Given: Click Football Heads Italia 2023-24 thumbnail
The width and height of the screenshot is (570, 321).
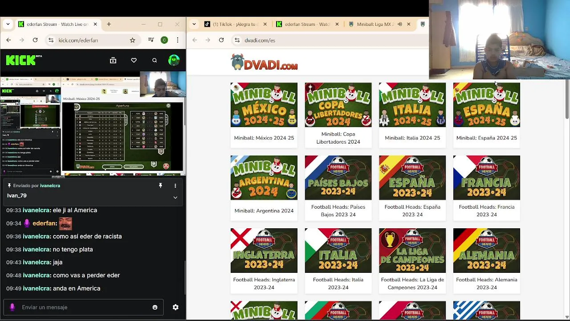Looking at the screenshot, I should [x=338, y=251].
